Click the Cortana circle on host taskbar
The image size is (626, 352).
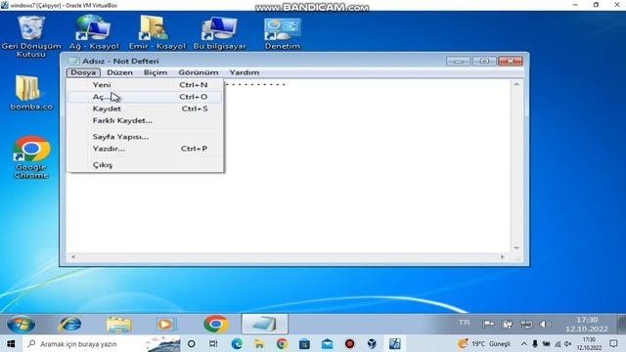pos(192,343)
